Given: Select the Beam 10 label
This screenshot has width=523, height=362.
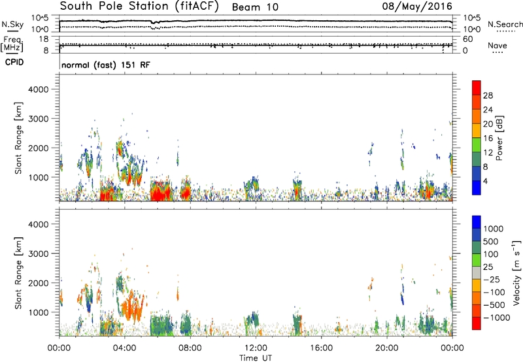Looking at the screenshot, I should (x=255, y=7).
